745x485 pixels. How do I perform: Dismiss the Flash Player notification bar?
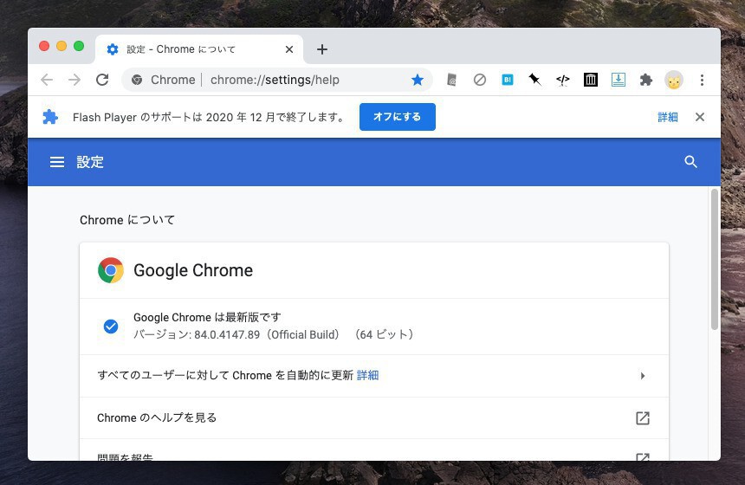coord(700,117)
